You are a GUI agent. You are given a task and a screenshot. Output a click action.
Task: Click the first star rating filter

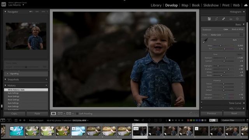(x=170, y=120)
